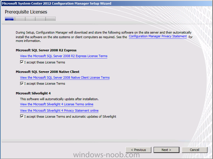Go back with the Previous button
Screen dimensions: 213x159
(x=138, y=150)
